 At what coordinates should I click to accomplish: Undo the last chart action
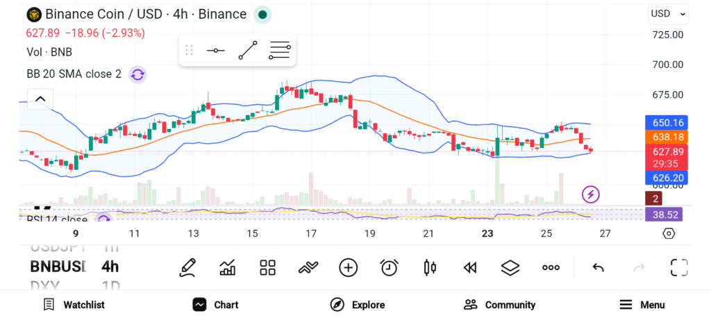click(x=598, y=267)
